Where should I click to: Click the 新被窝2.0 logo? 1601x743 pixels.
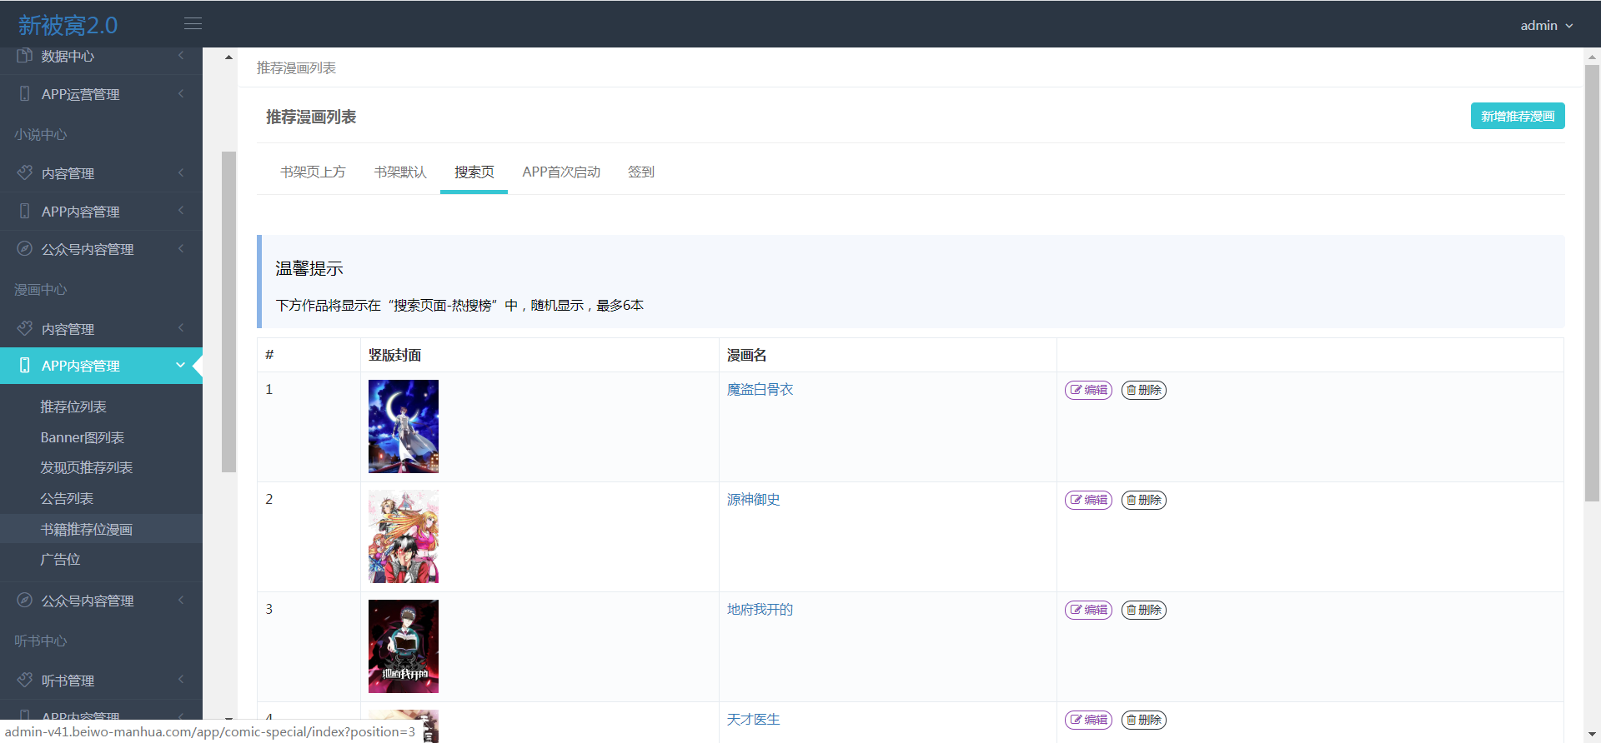(68, 25)
